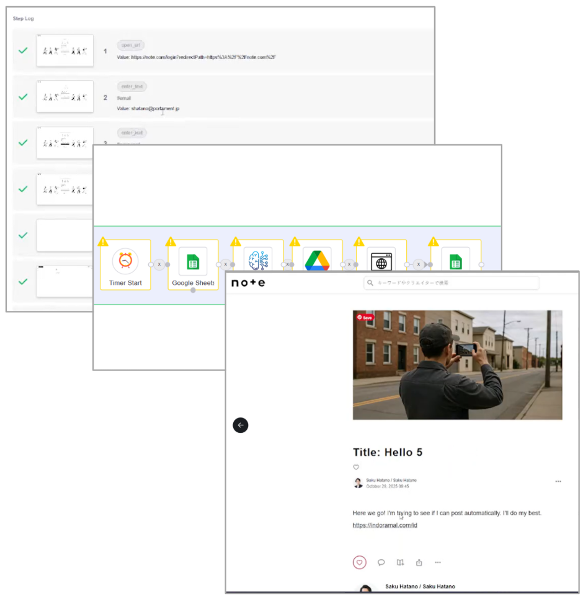Image resolution: width=583 pixels, height=597 pixels.
Task: Click warning triangle on last Sheets node
Action: (x=434, y=242)
